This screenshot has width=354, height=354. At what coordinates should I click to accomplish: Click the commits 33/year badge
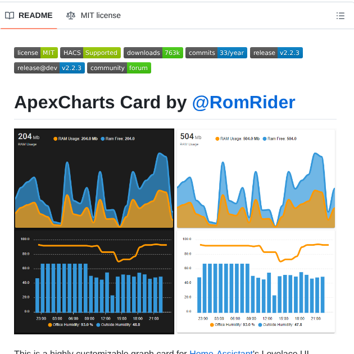pyautogui.click(x=216, y=53)
